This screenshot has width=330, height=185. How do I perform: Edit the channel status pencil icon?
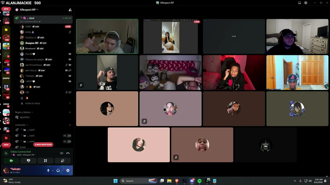tap(39, 22)
